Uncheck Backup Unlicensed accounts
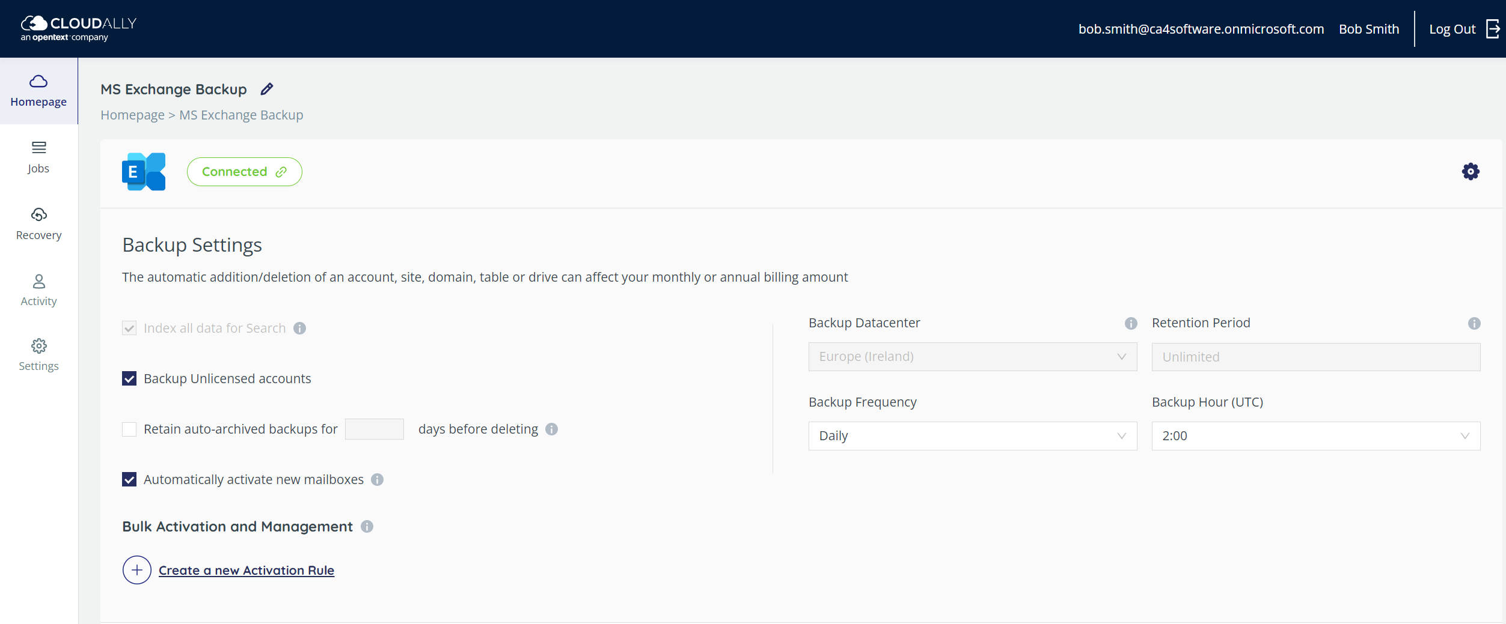This screenshot has height=624, width=1506. click(129, 378)
